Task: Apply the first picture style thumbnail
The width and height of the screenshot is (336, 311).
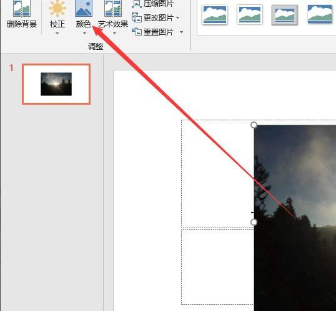Action: (215, 15)
